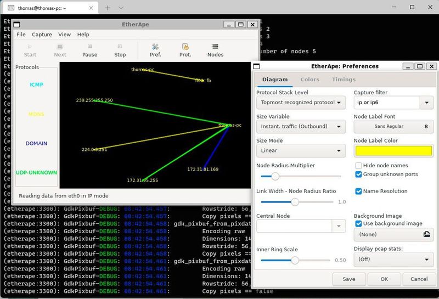Close the EtherApe main window
The height and width of the screenshot is (299, 439).
[x=252, y=24]
